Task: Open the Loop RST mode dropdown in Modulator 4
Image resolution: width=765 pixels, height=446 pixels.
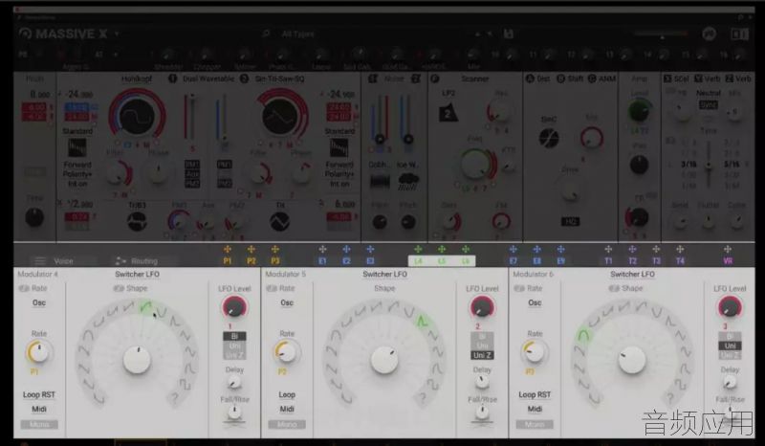Action: pos(39,394)
